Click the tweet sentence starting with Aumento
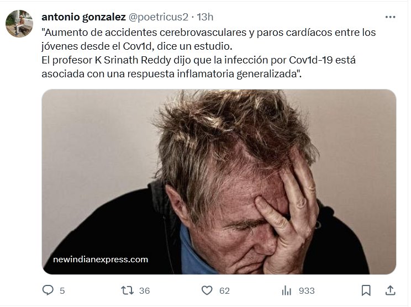The width and height of the screenshot is (411, 307). [x=209, y=39]
